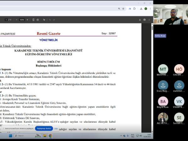The image size is (188, 141).
Task: Click the YÖNETMELİK blue heading
Action: pos(49,40)
